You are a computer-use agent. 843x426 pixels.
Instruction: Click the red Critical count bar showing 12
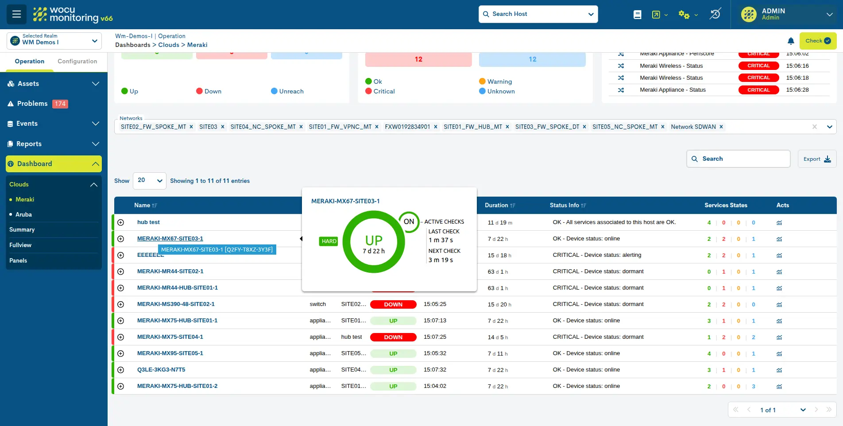(x=418, y=59)
